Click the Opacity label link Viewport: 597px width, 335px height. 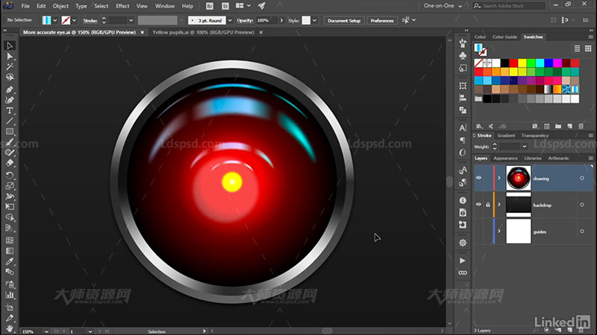pos(245,21)
